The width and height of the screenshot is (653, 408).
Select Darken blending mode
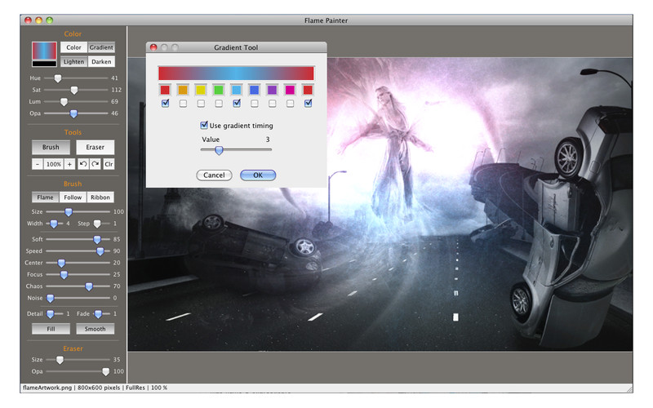101,61
